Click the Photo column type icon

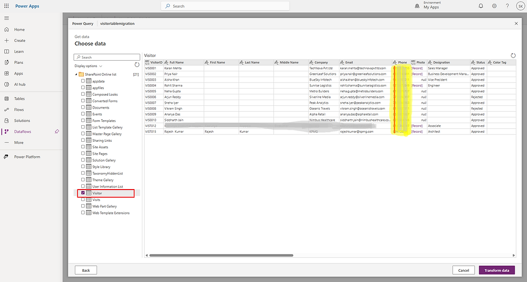click(413, 62)
